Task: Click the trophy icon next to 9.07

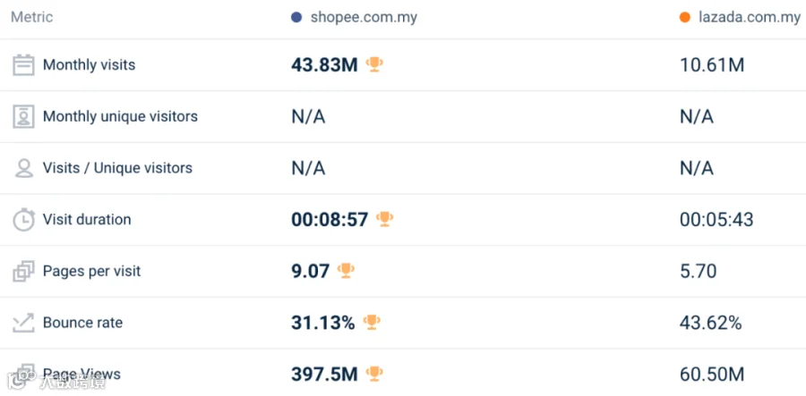Action: click(346, 270)
